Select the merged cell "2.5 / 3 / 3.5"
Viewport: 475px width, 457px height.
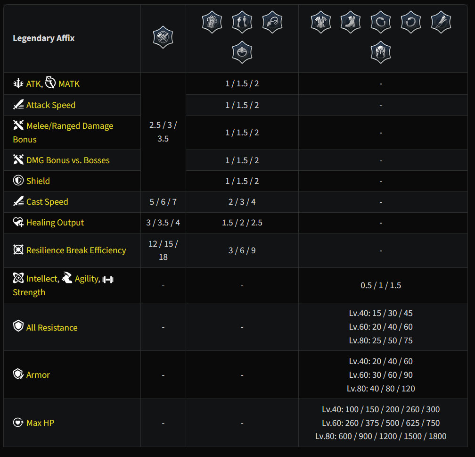click(x=163, y=132)
